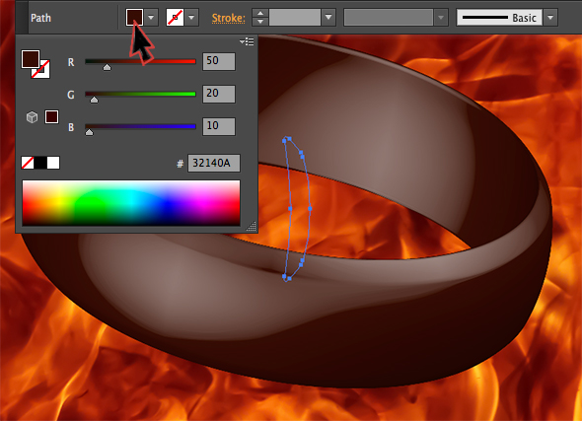Click the color panel resize grip
This screenshot has height=421, width=582.
[x=252, y=226]
